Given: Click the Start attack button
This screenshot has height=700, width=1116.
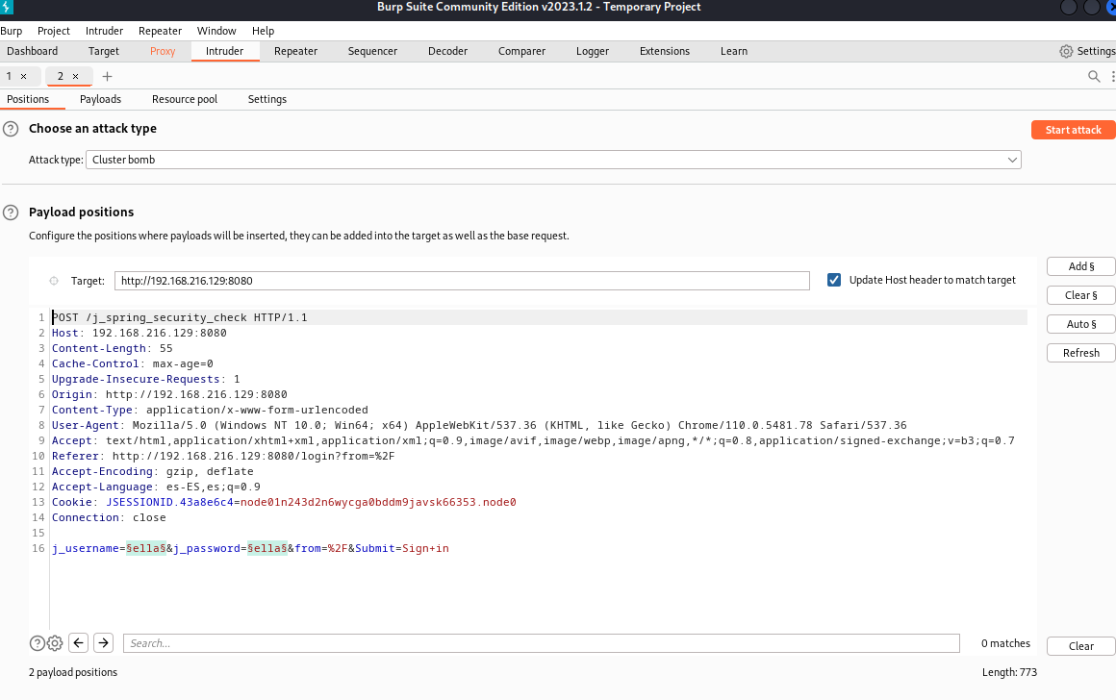Looking at the screenshot, I should click(1074, 130).
